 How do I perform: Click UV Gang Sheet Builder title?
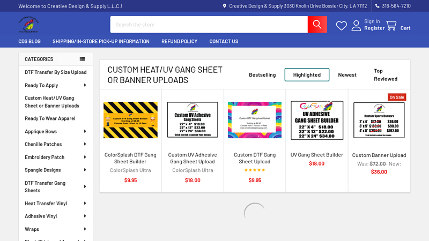click(317, 155)
